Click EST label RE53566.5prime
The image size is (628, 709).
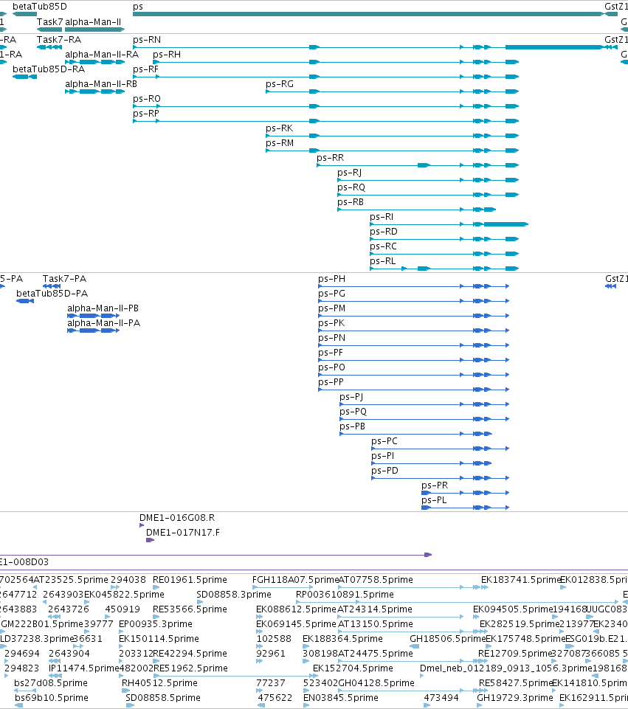190,609
